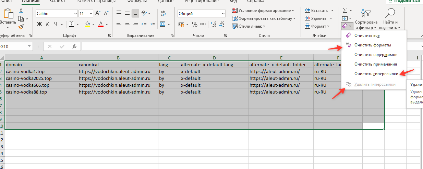423x169 pixels.
Task: Click the Insert Function fx icon
Action: [x=74, y=46]
